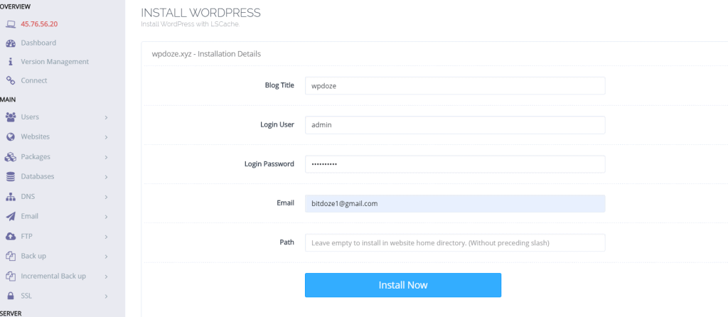Expand the Back up submenu arrow
728x317 pixels.
coord(106,257)
